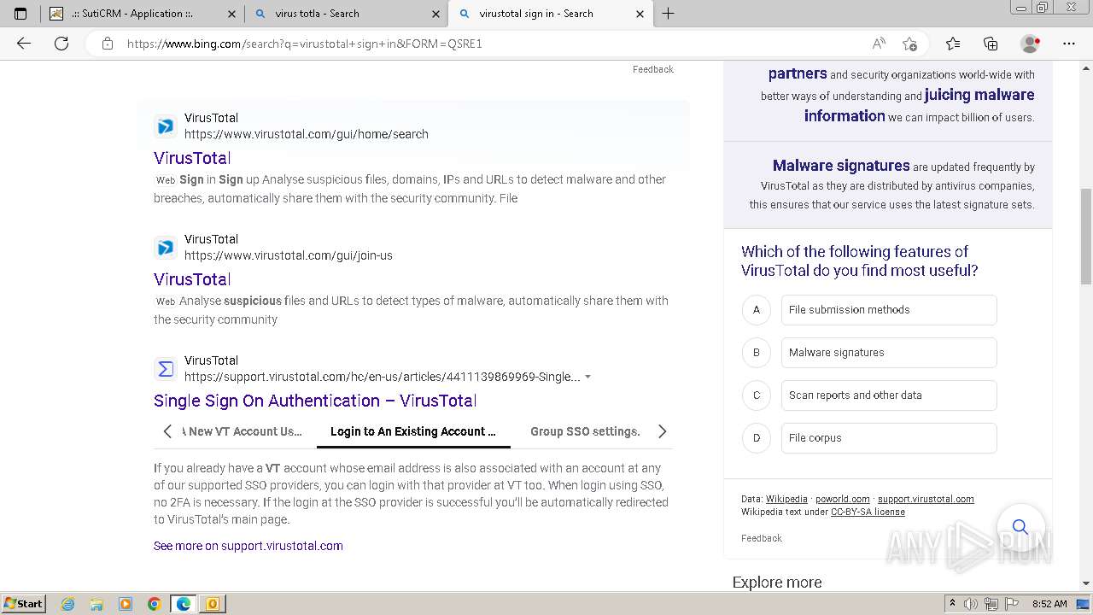Expand the support URL dropdown arrow
The height and width of the screenshot is (615, 1093).
pyautogui.click(x=587, y=377)
